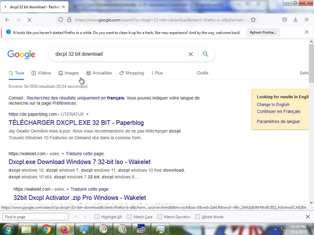
Task: Expand first wakelet result options arrow
Action: pyautogui.click(x=63, y=154)
